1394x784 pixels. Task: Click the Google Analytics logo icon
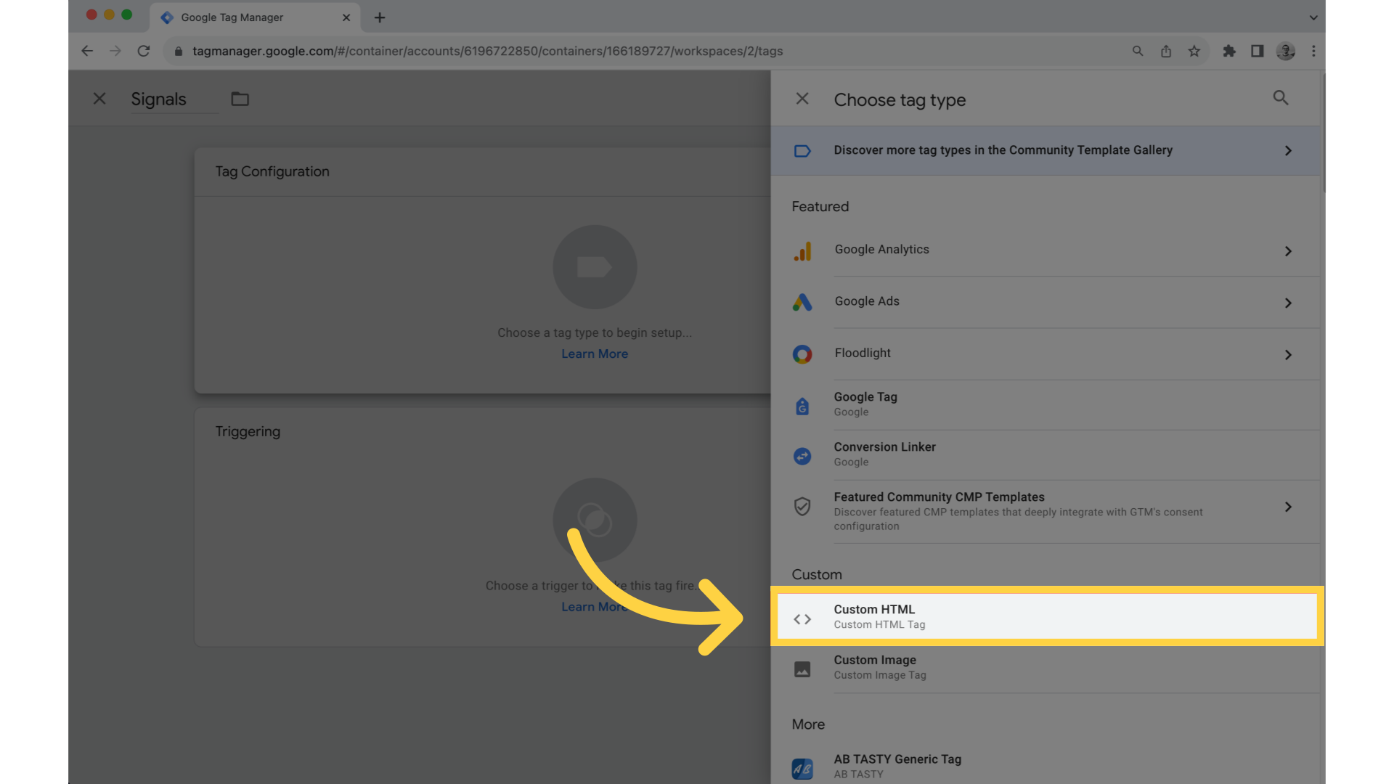click(802, 251)
